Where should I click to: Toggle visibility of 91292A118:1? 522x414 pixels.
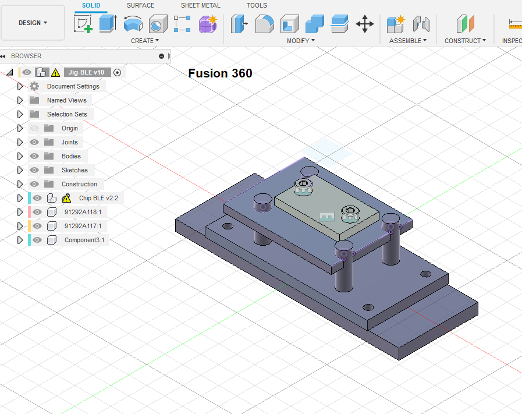37,212
